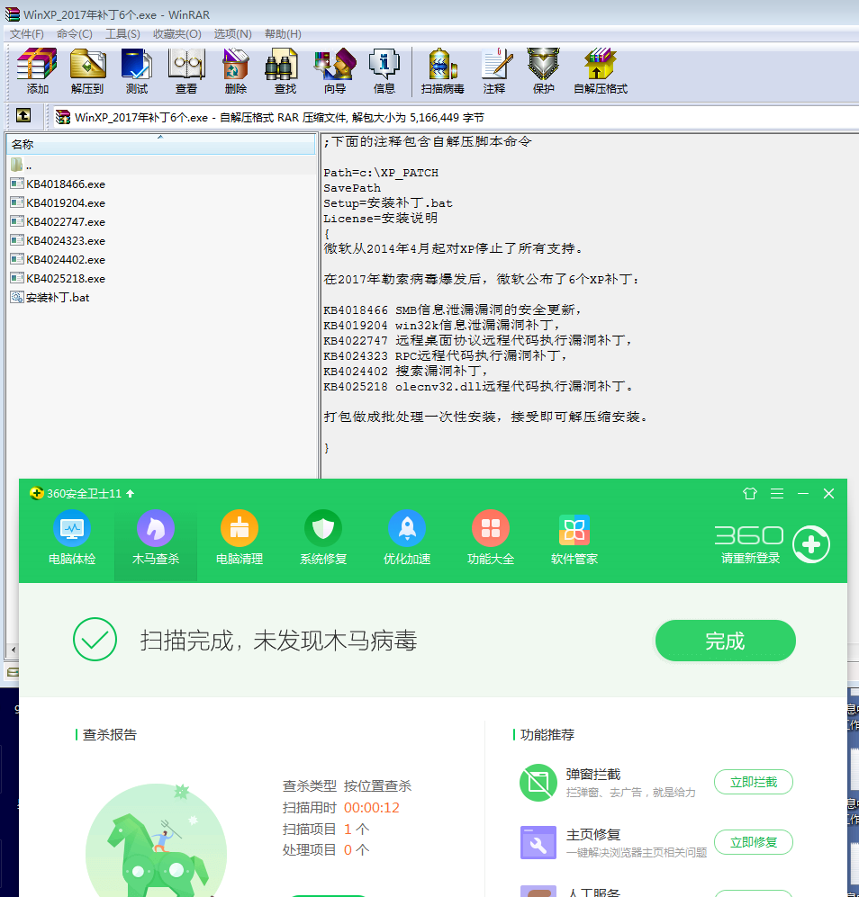Open the 收藏夹(O) menu
The width and height of the screenshot is (859, 897).
(x=177, y=34)
